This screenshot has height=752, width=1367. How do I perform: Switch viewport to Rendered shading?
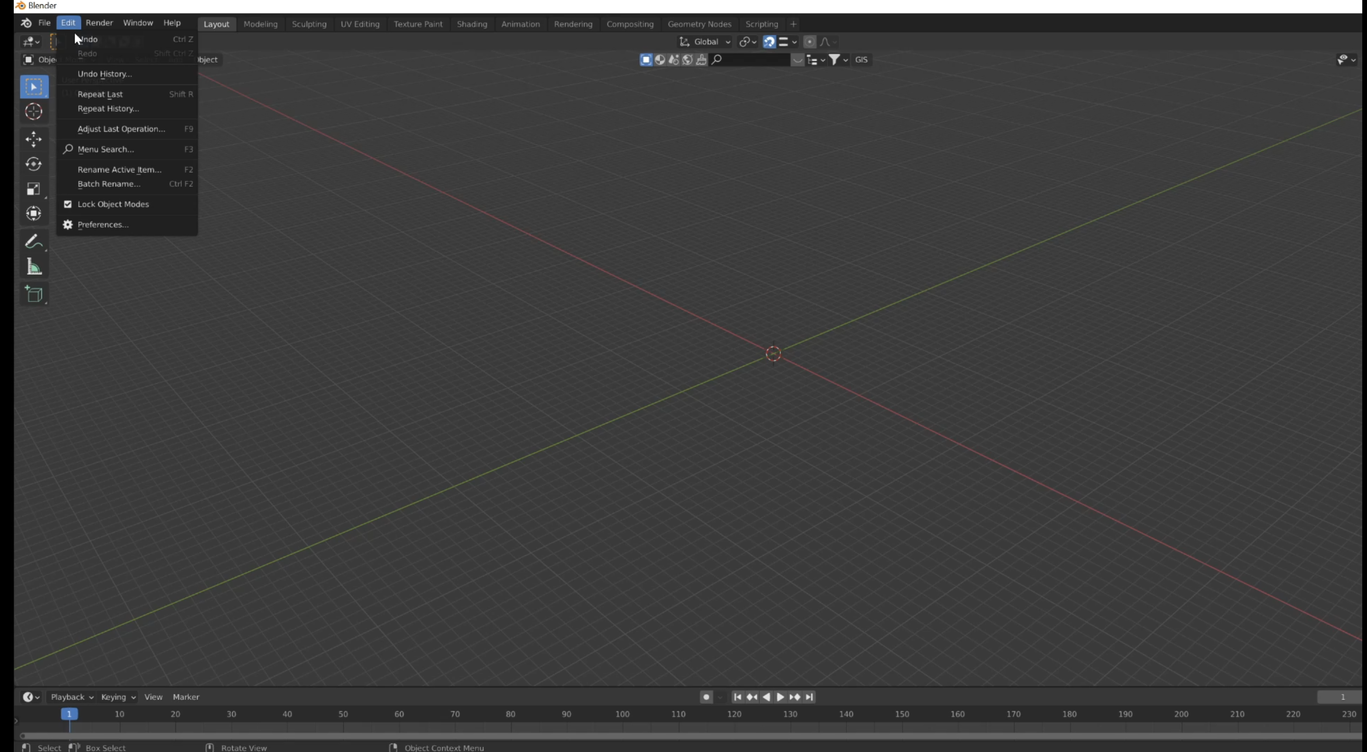pos(687,59)
